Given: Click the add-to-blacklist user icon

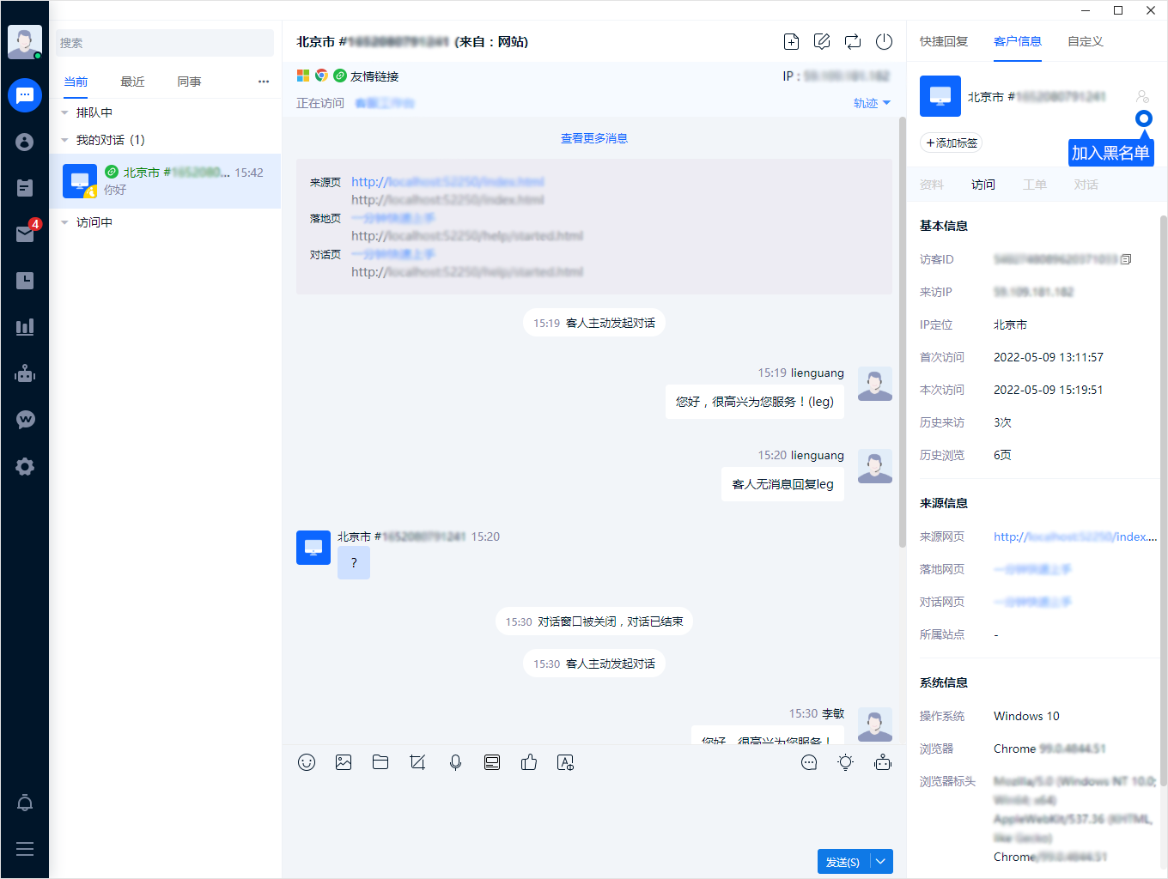Looking at the screenshot, I should [1142, 96].
